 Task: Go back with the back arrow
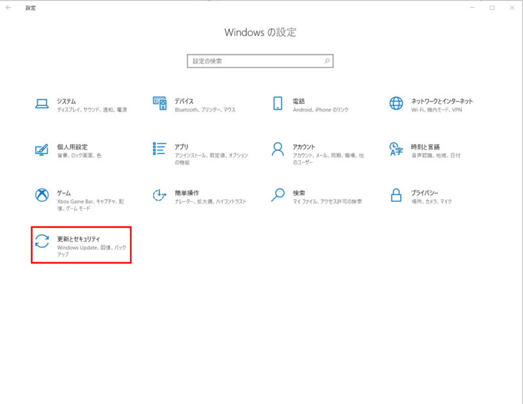(x=8, y=8)
